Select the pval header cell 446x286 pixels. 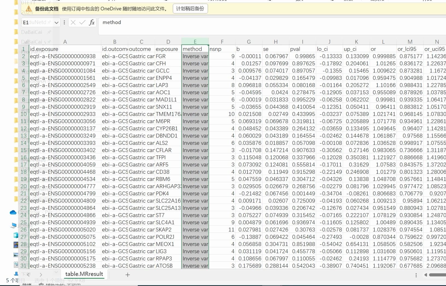click(x=302, y=49)
